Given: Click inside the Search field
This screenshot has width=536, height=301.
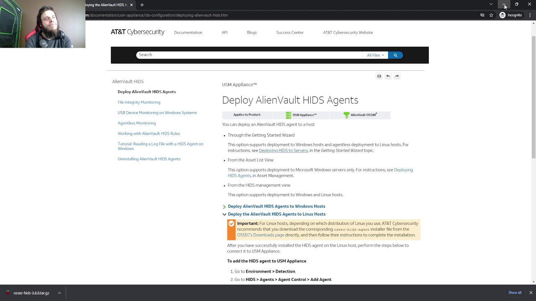Looking at the screenshot, I should (x=249, y=55).
